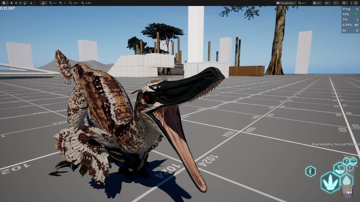This screenshot has width=360, height=202.
Task: Click the gamma symbol hexagon
Action: (x=350, y=168)
